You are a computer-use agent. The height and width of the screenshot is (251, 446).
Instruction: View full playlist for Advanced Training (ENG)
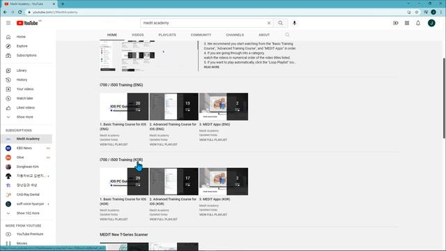(164, 144)
